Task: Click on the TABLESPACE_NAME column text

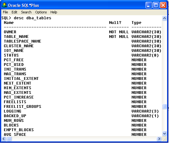Action: pyautogui.click(x=23, y=41)
